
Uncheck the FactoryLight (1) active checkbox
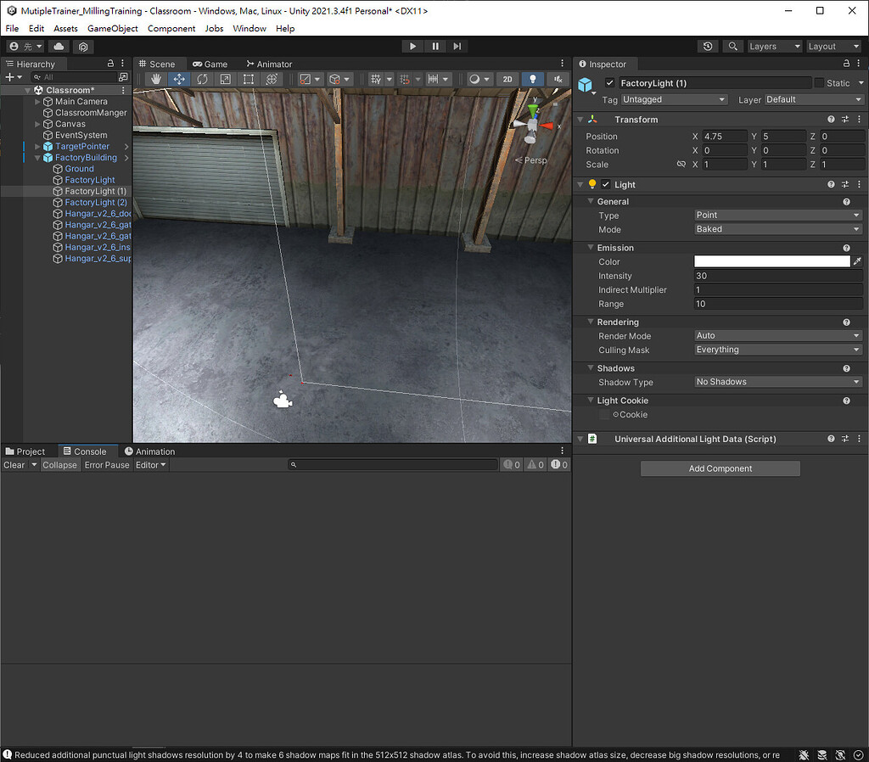coord(609,83)
